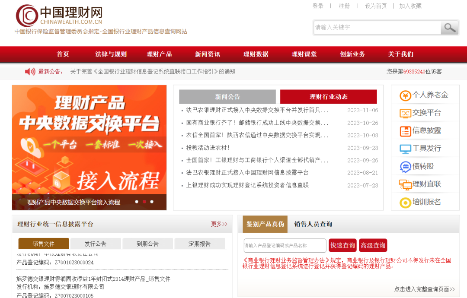The width and height of the screenshot is (467, 298).
Task: Open 理财直联 linked screens icon
Action: click(405, 185)
